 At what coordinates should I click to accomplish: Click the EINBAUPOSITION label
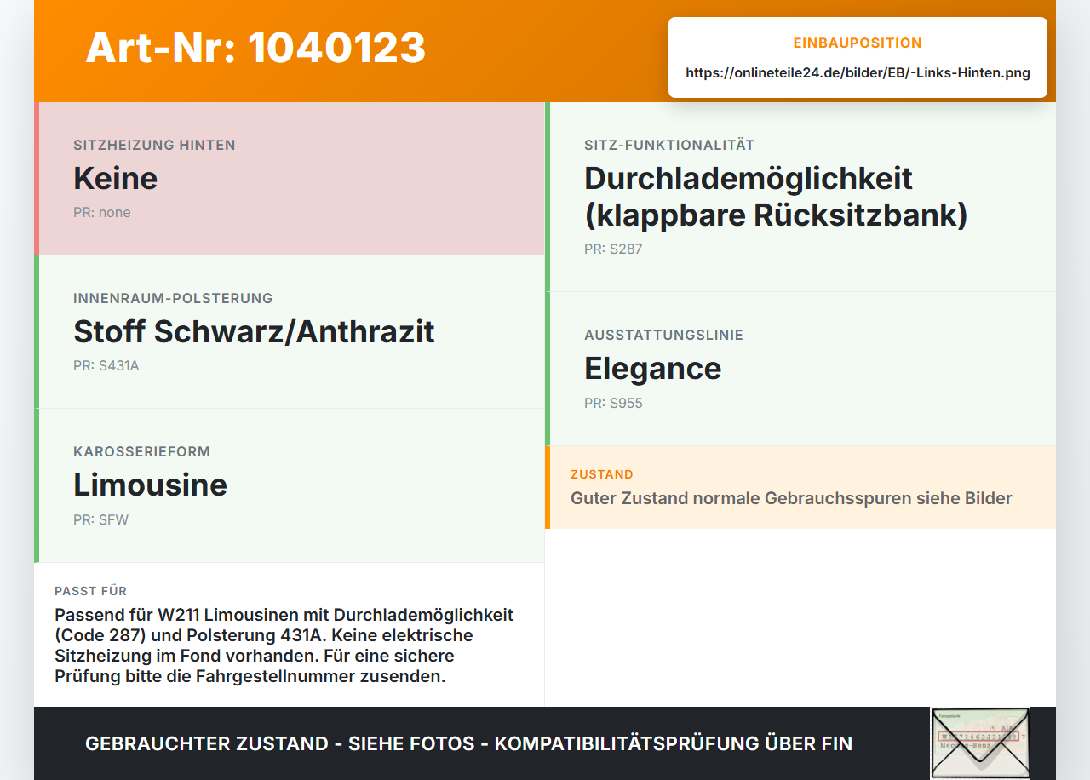858,43
